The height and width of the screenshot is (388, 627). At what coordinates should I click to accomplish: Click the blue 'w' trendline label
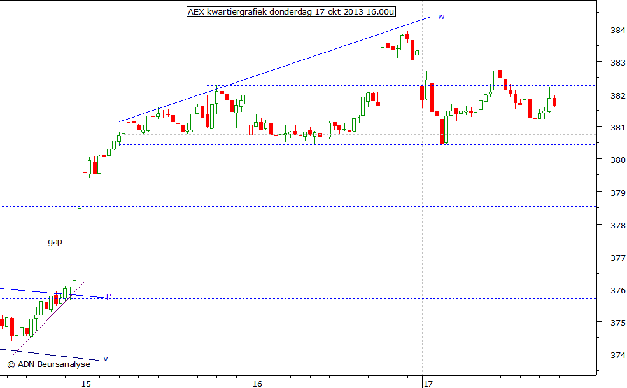[441, 17]
